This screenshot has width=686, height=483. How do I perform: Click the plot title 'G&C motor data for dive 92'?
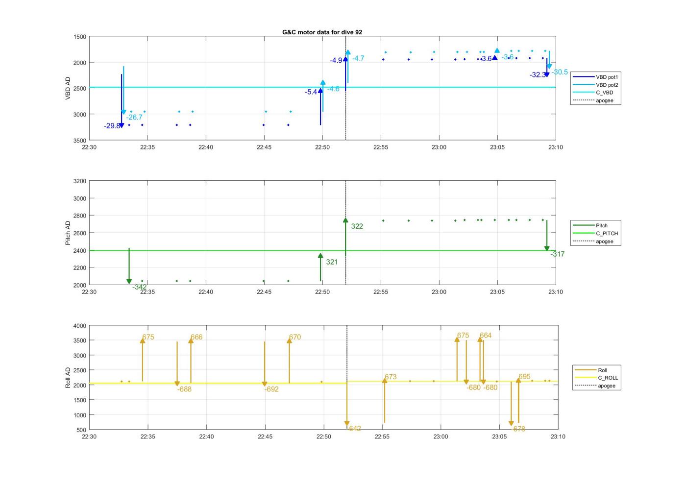[x=322, y=32]
